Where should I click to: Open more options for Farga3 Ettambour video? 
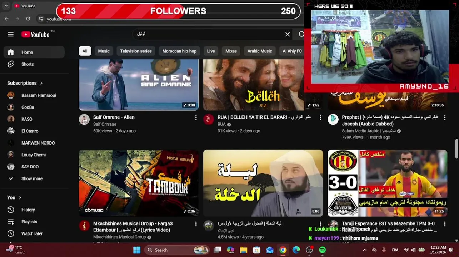click(x=196, y=224)
